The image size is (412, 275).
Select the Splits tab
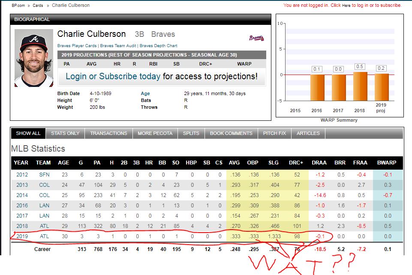[191, 133]
